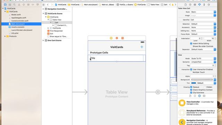This screenshot has height=125, width=222.
Task: Click the related items grid icon
Action: (x=43, y=5)
